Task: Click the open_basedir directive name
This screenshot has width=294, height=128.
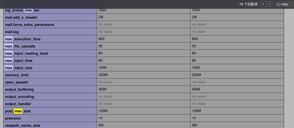Action: point(17,82)
